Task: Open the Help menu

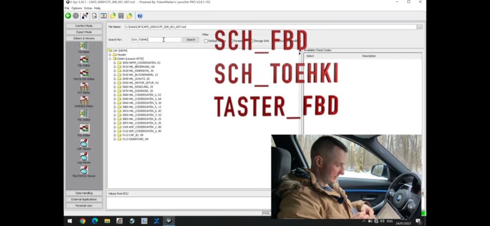Action: 97,8
